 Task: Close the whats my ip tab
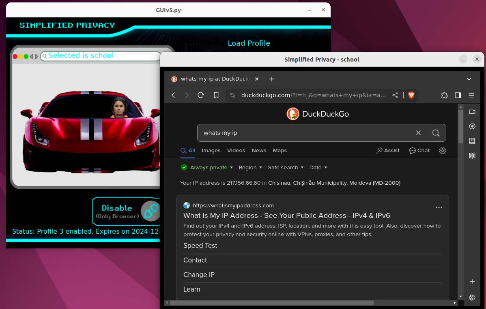tap(257, 79)
